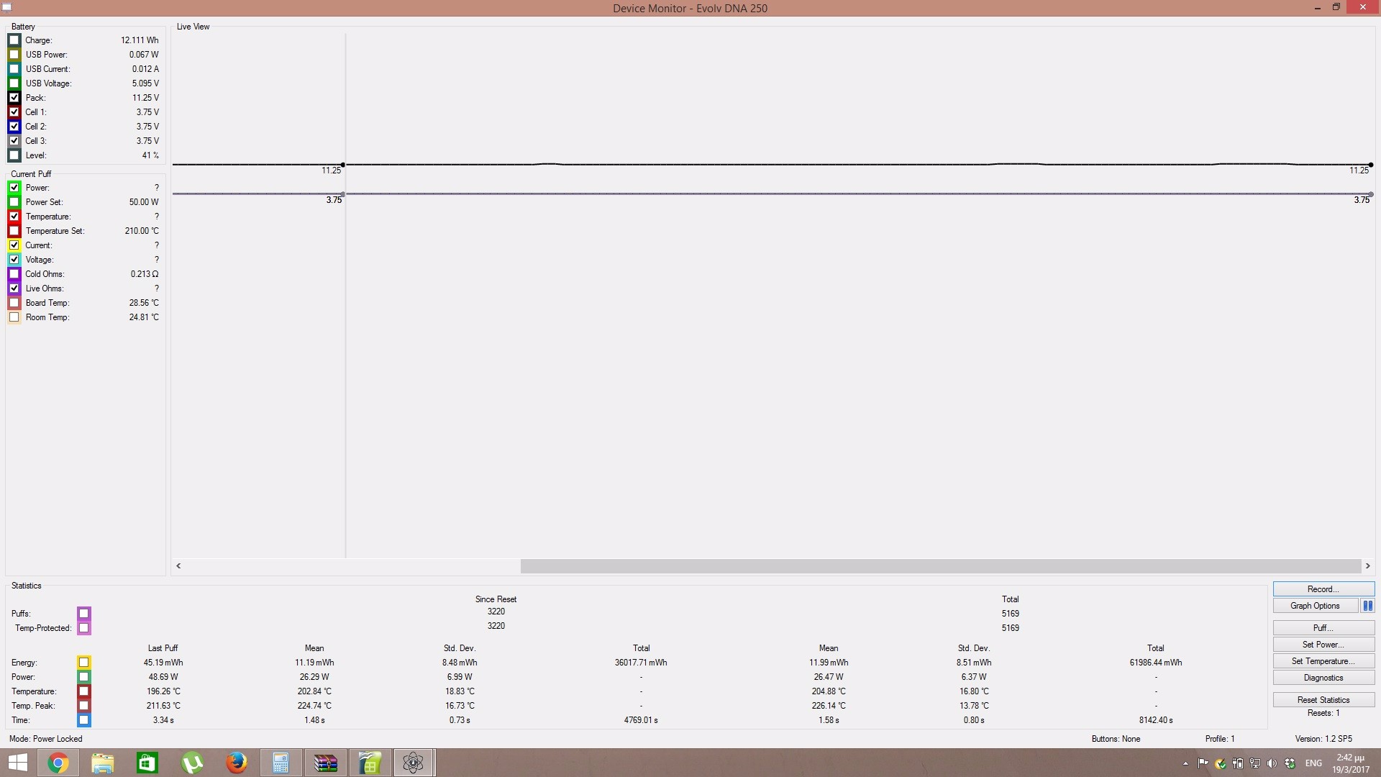Uncheck the Pack voltage checkbox
The height and width of the screenshot is (777, 1381).
pos(14,98)
